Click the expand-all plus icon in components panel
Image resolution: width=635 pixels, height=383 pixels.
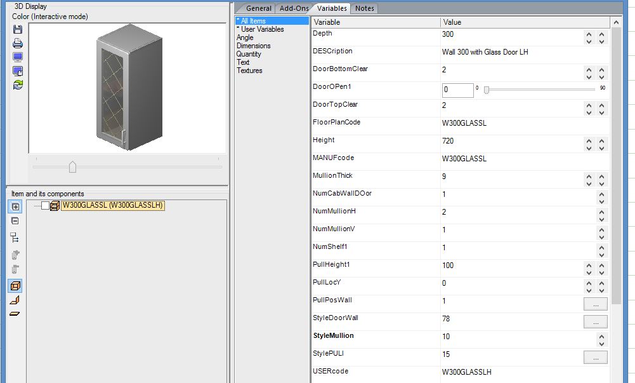[x=16, y=207]
